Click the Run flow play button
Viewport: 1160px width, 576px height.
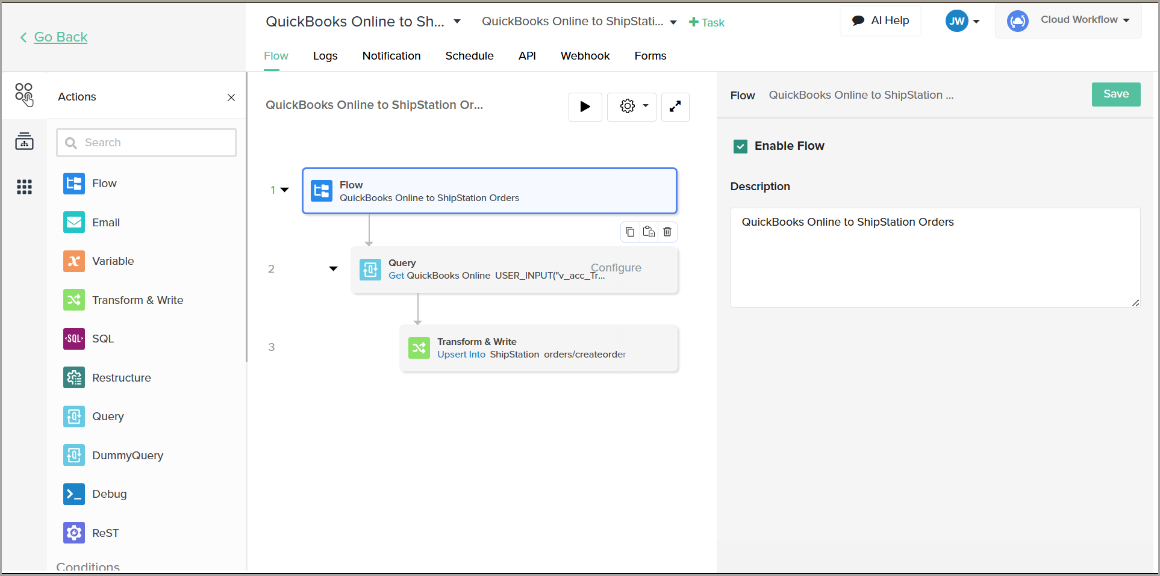(x=585, y=107)
